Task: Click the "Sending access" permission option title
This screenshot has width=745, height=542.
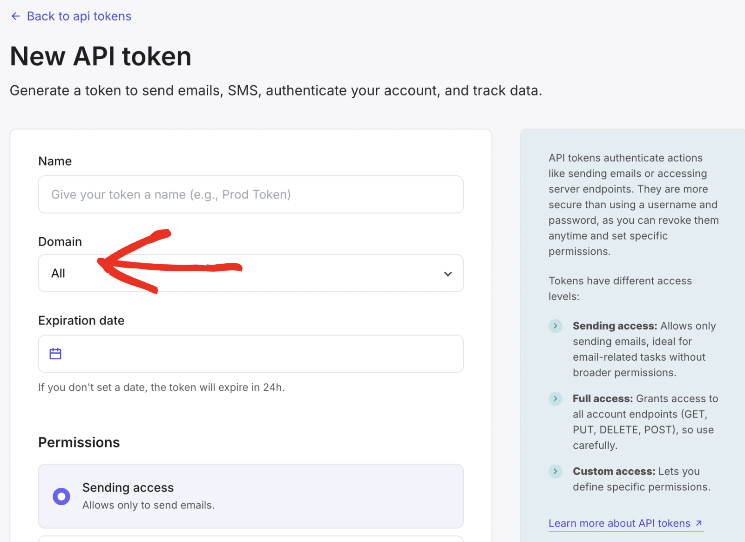Action: click(x=128, y=487)
